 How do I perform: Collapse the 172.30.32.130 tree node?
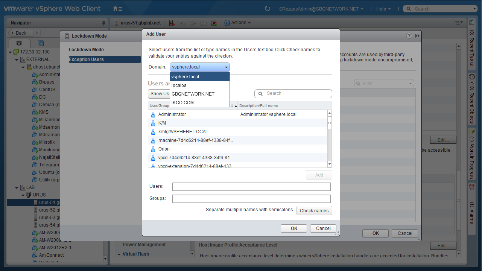click(x=11, y=52)
